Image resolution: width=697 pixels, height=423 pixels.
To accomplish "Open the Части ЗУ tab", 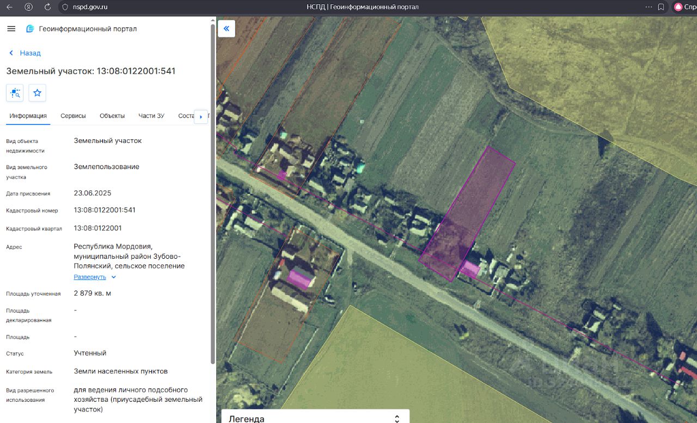I will pyautogui.click(x=151, y=116).
